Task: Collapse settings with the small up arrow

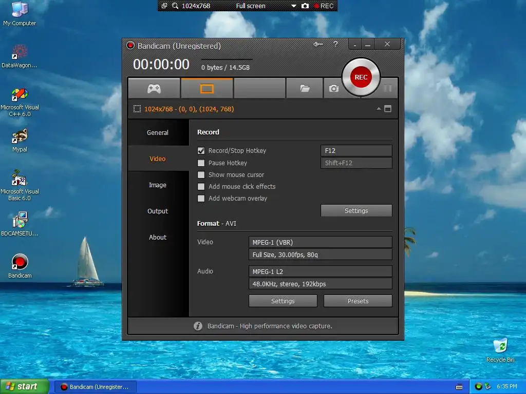Action: tap(379, 109)
